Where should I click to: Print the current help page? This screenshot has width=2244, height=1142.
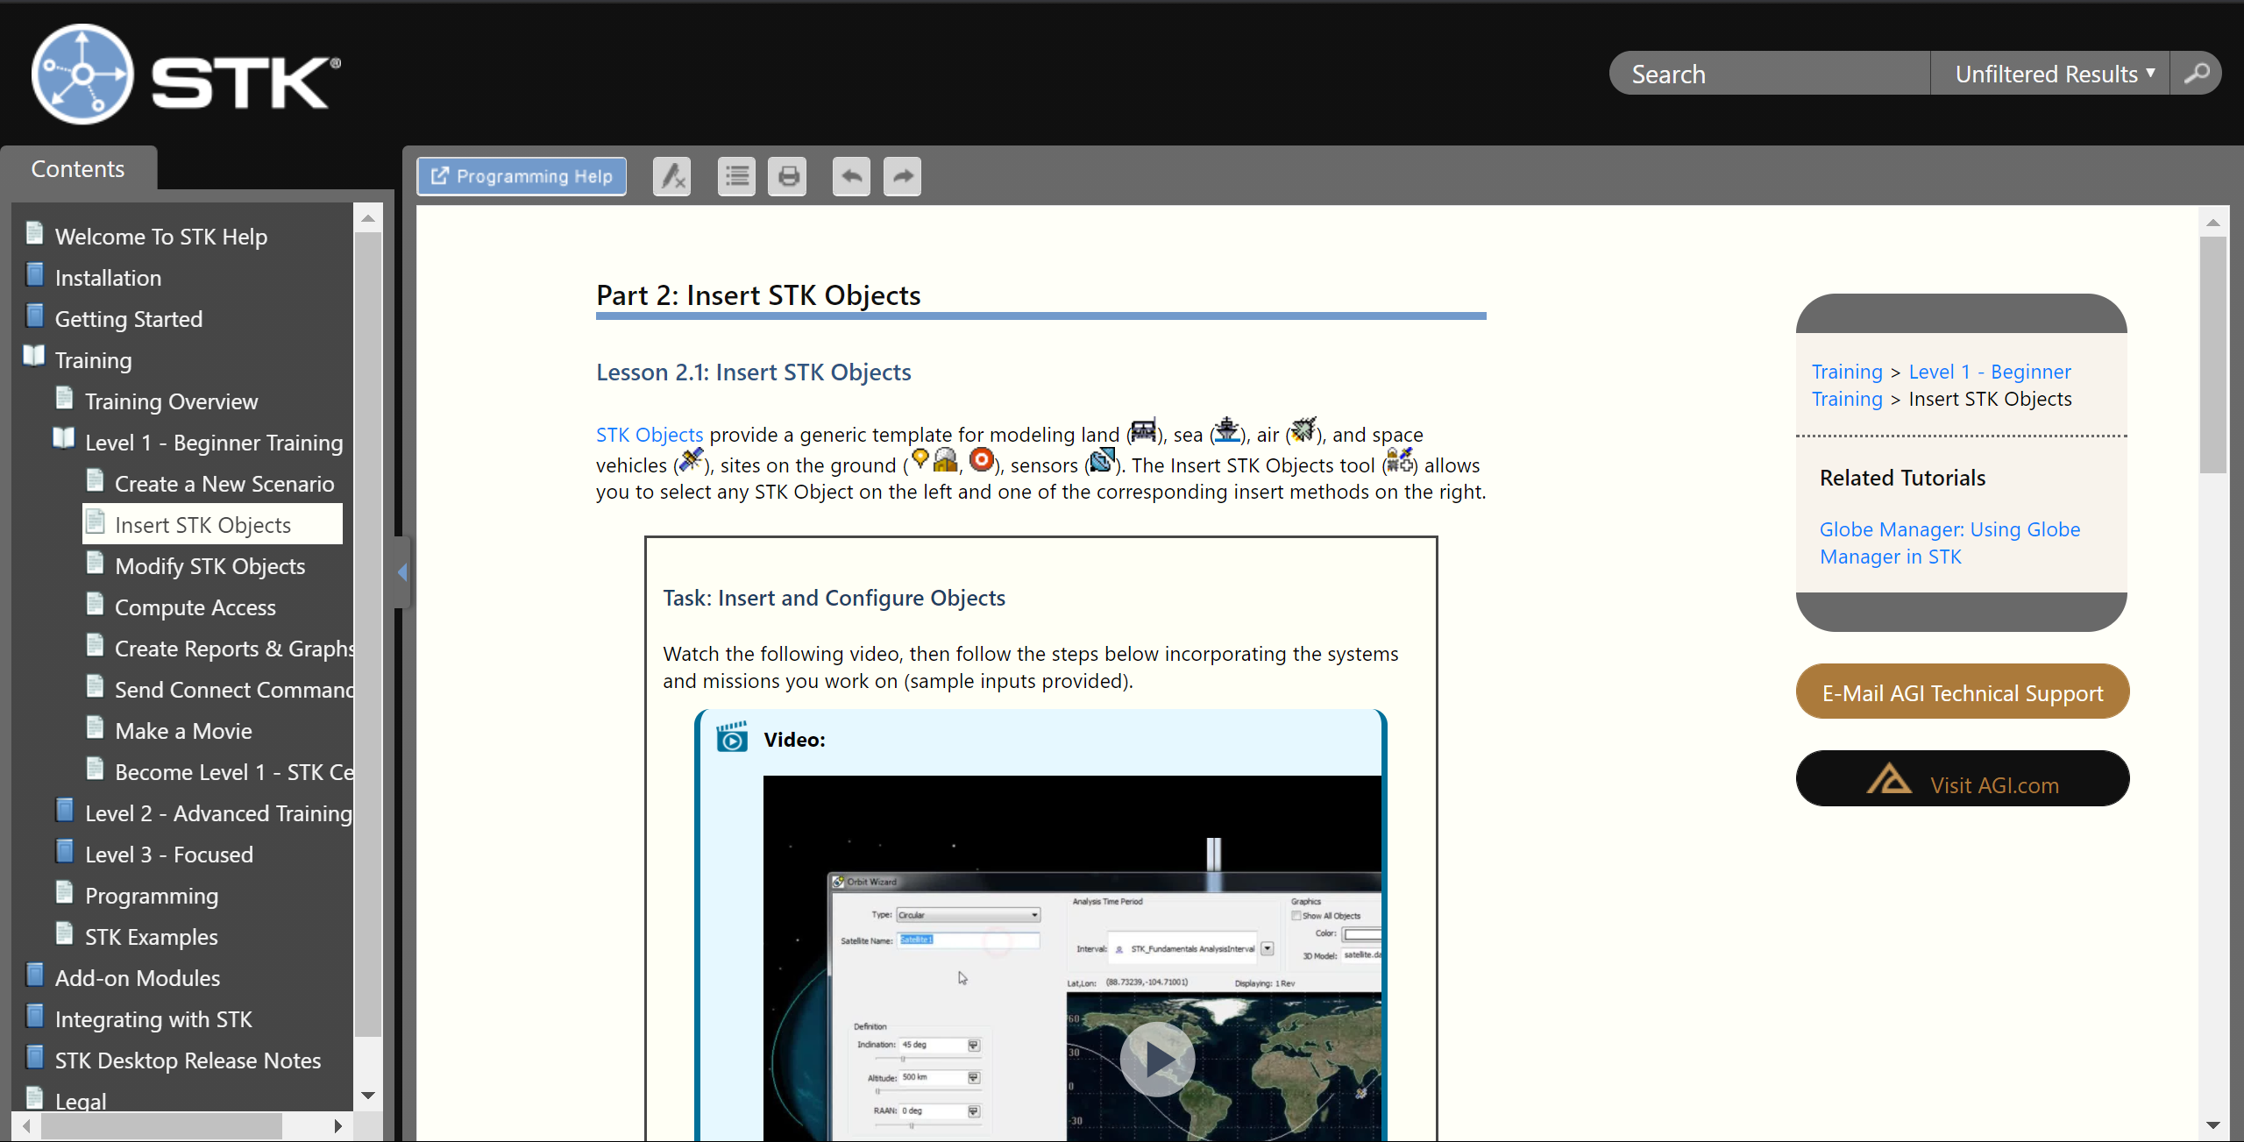pyautogui.click(x=788, y=176)
